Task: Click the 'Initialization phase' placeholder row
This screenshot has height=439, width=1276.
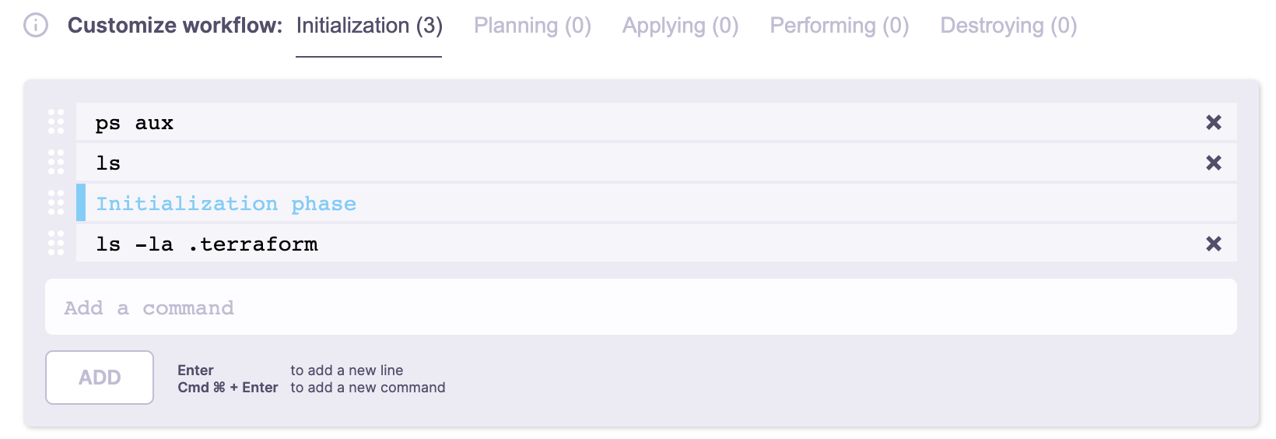Action: click(226, 204)
